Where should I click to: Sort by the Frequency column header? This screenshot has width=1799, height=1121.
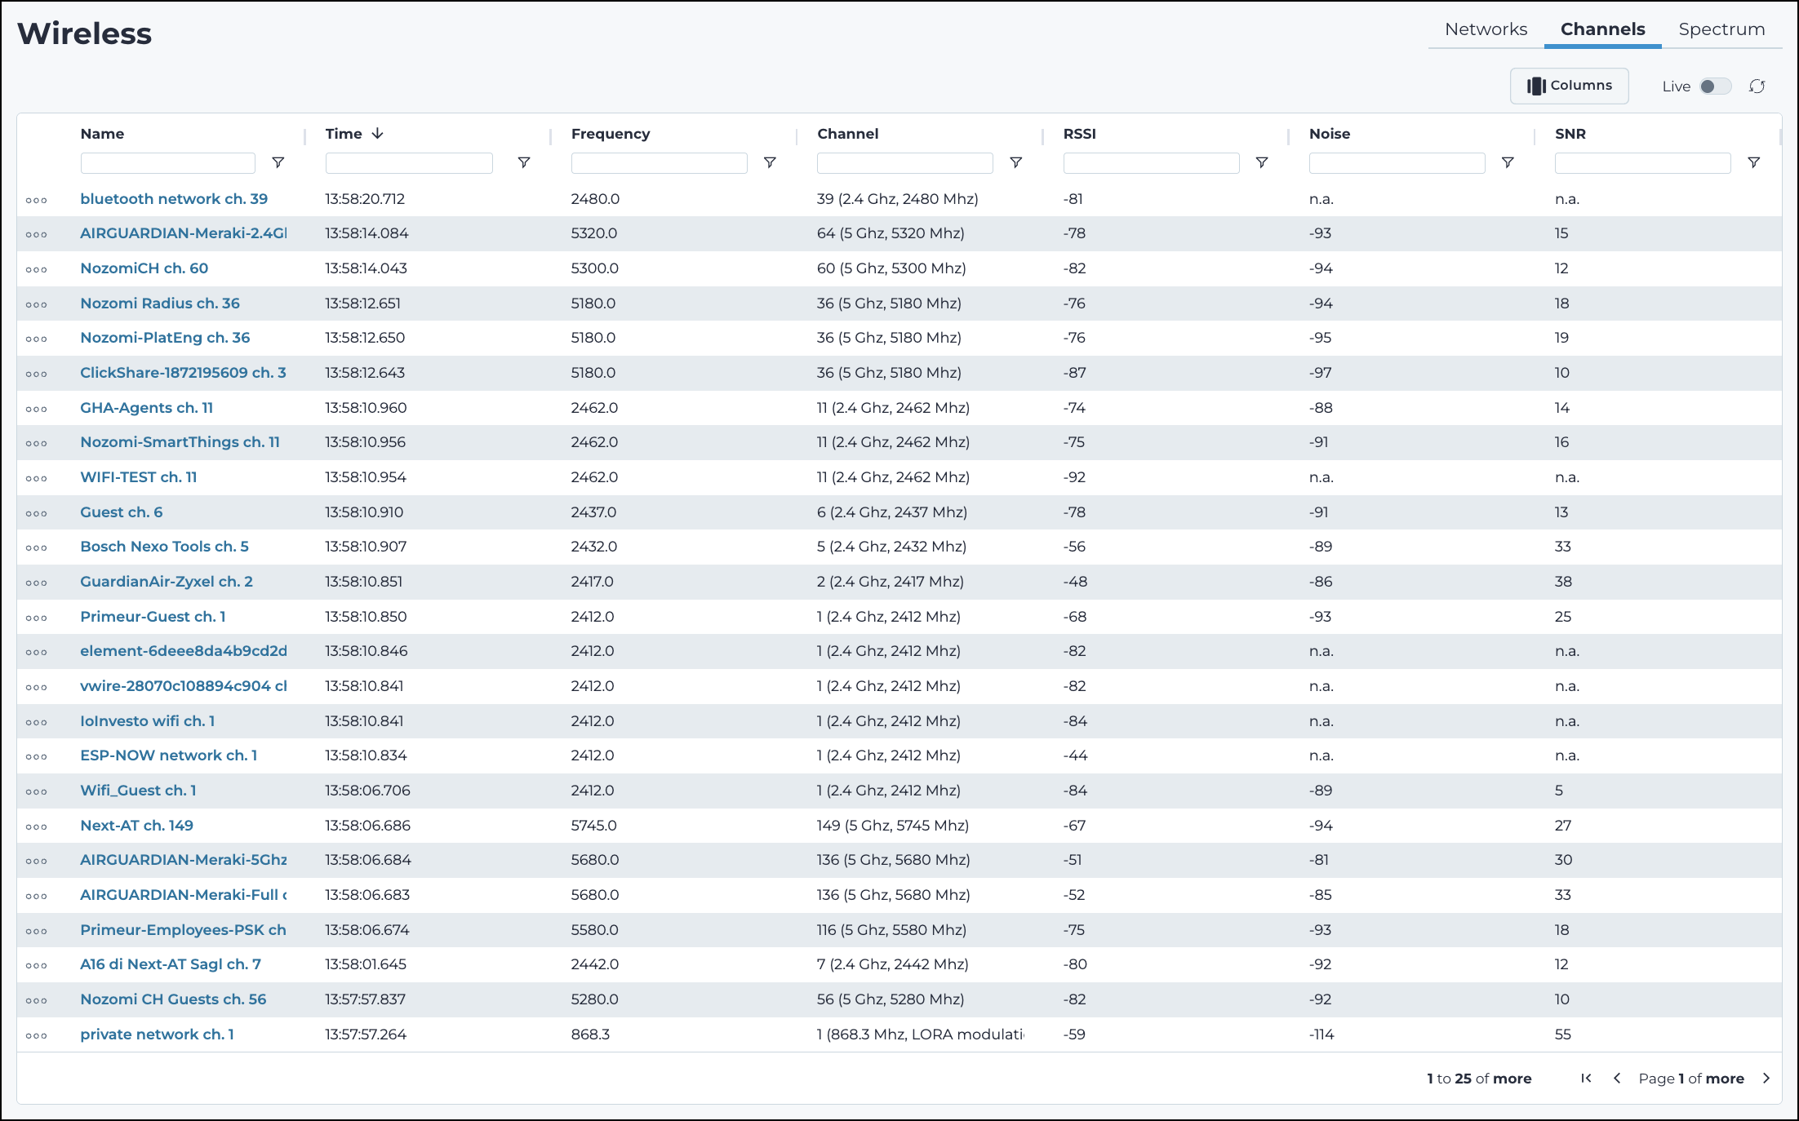point(611,134)
